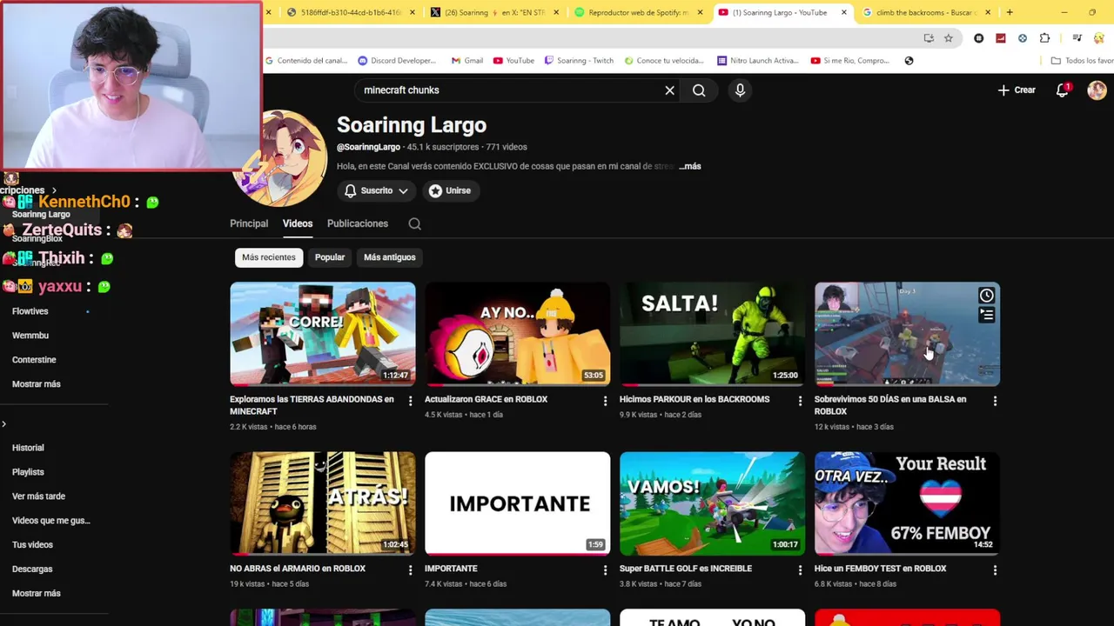Open Hice un FEMBOY TEST en ROBLOX title
1114x626 pixels.
[x=880, y=569]
